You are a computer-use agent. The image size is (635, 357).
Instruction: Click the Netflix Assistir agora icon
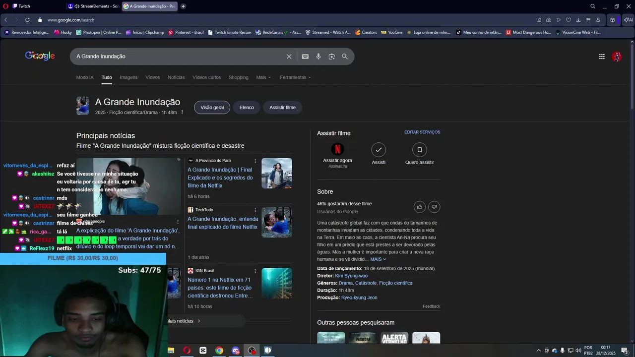(x=337, y=149)
